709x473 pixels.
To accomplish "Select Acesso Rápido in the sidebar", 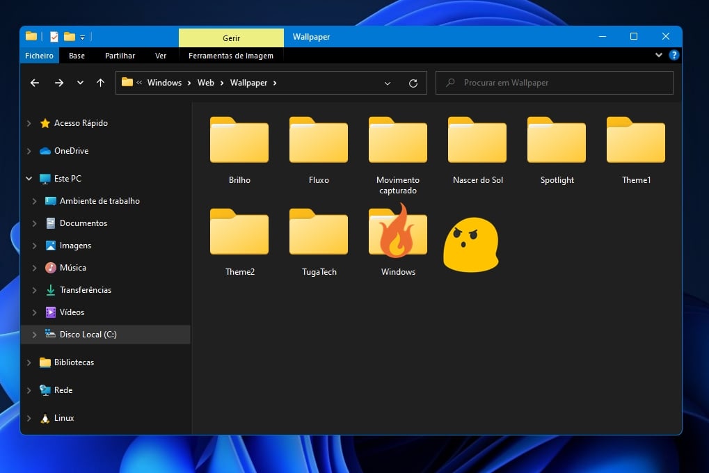I will point(81,123).
